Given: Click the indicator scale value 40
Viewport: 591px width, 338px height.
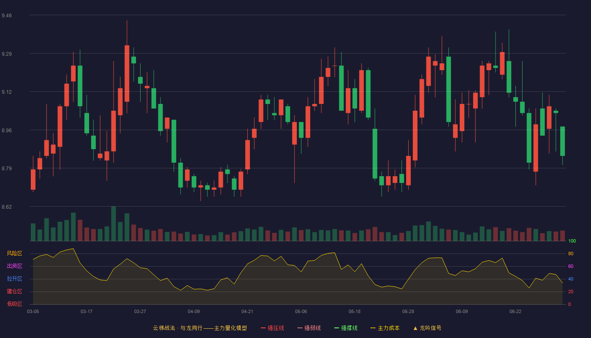Looking at the screenshot, I should [x=571, y=279].
